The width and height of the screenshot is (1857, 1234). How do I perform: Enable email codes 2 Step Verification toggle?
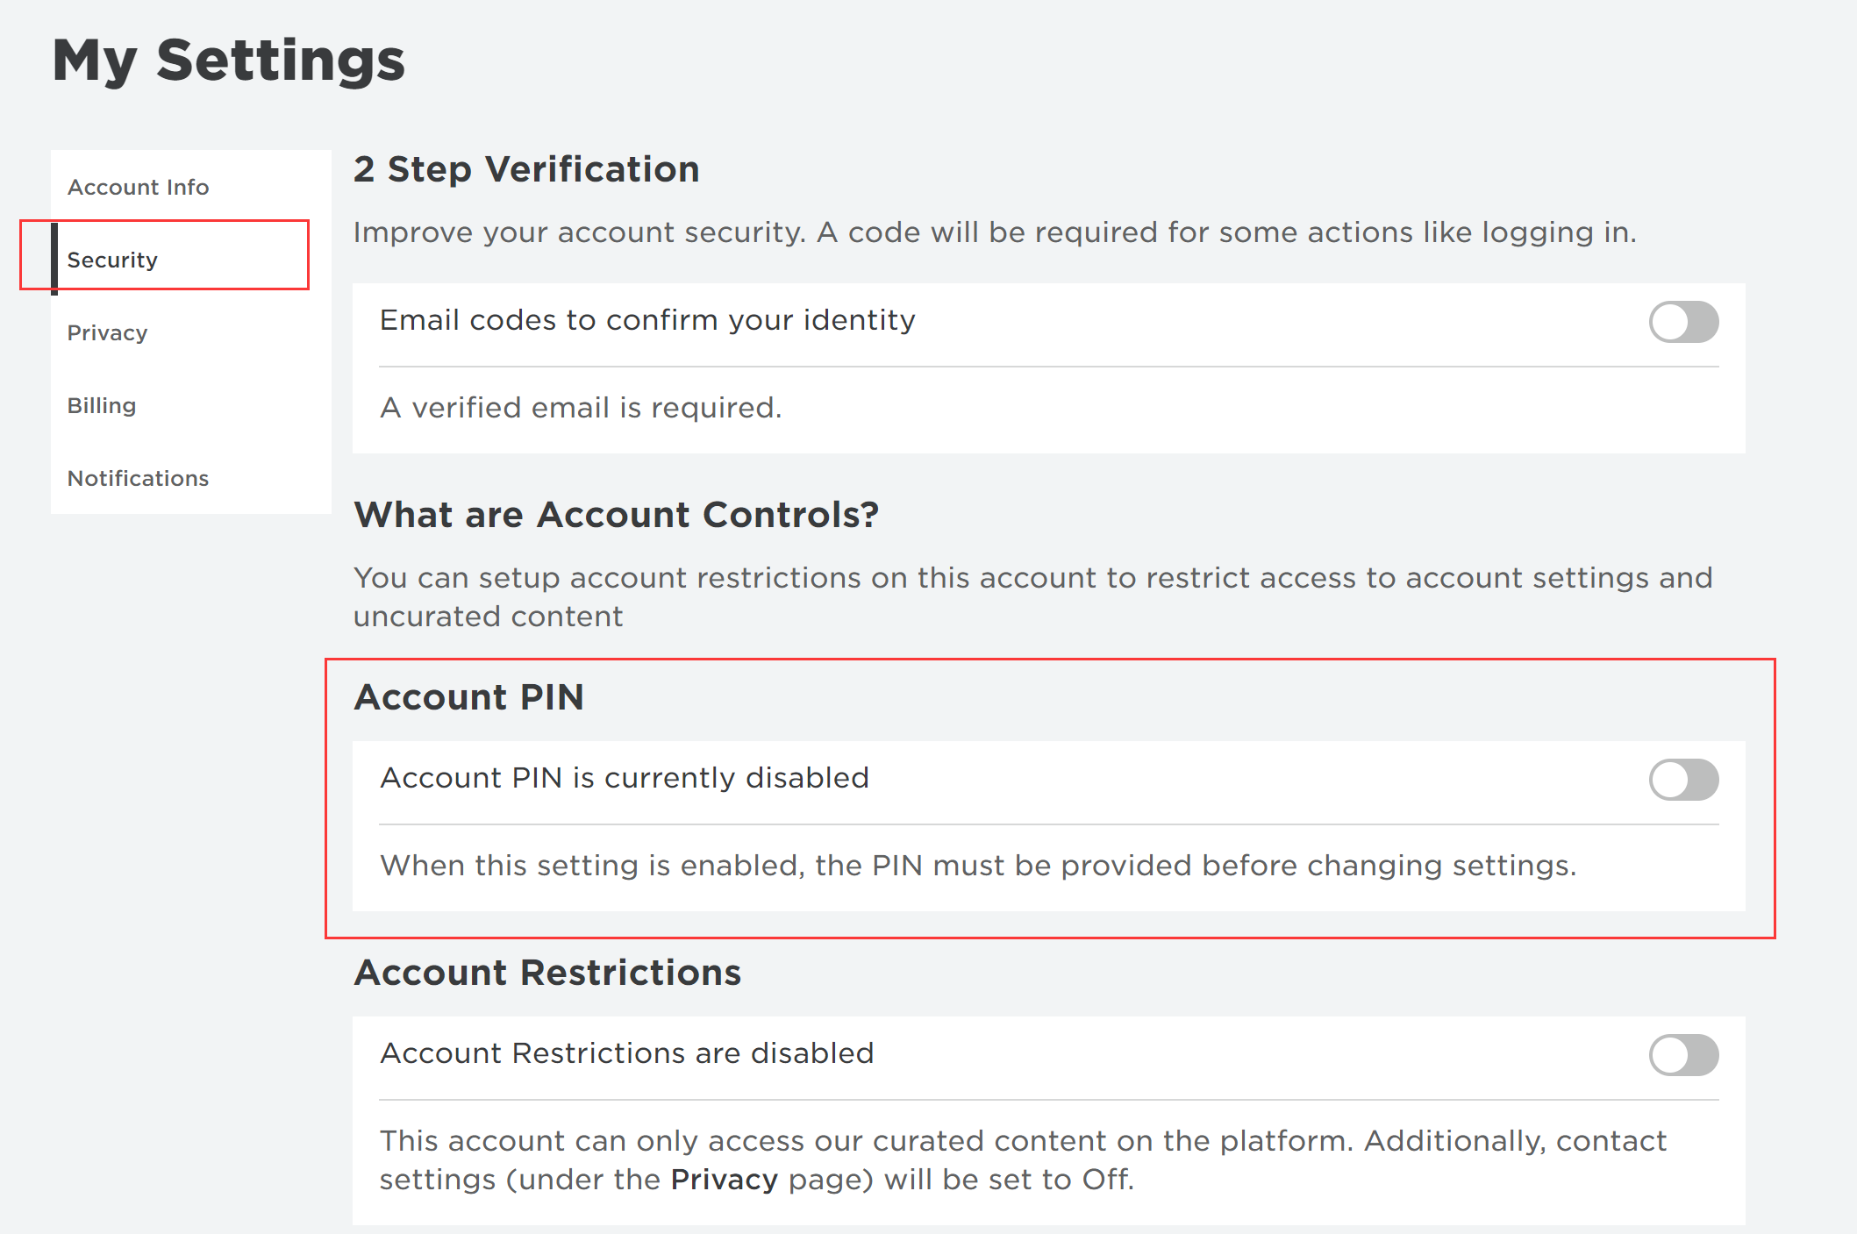click(x=1682, y=322)
